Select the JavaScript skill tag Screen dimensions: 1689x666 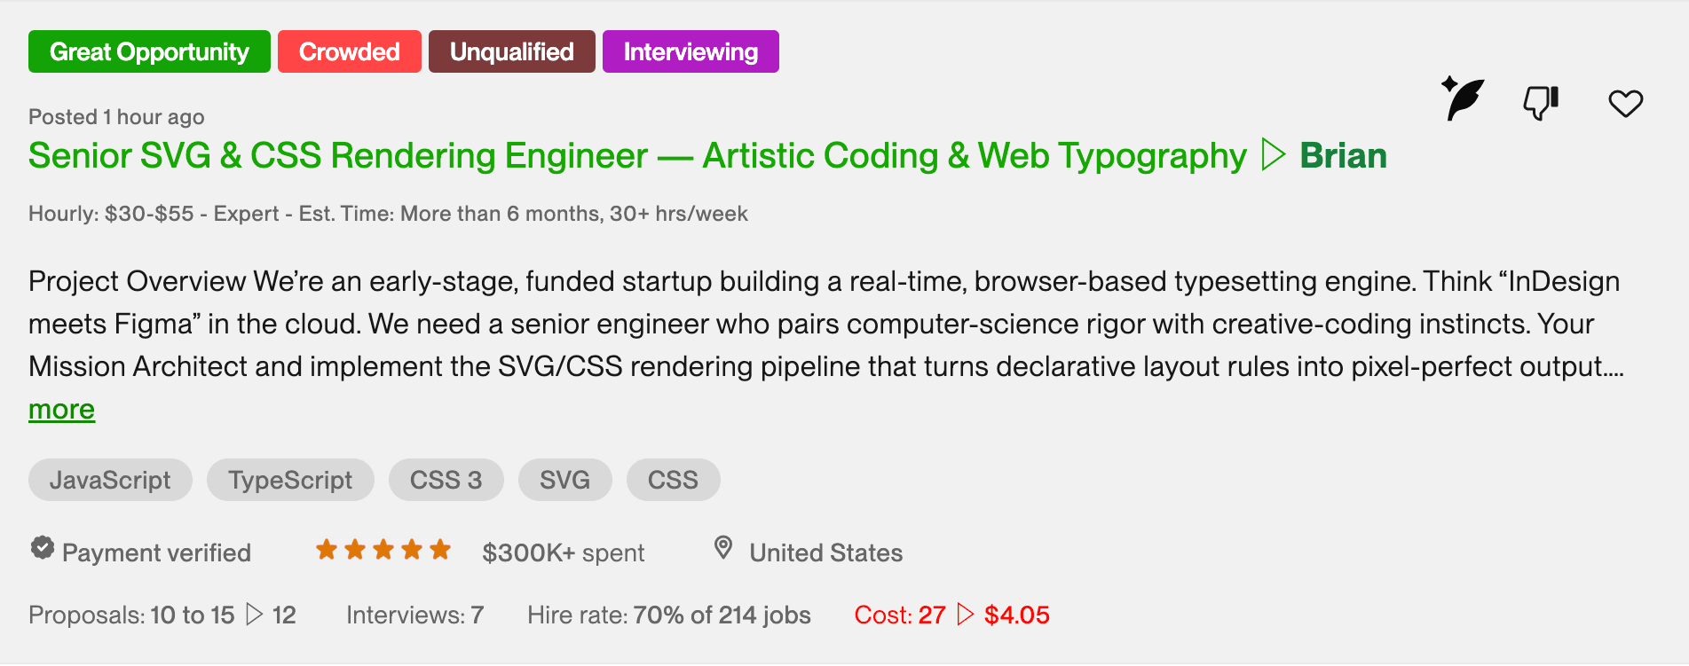[x=110, y=480]
